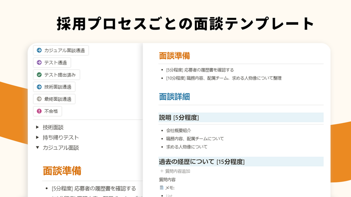
Task: Click the orange 面談準備 heading in left page
Action: coord(62,171)
